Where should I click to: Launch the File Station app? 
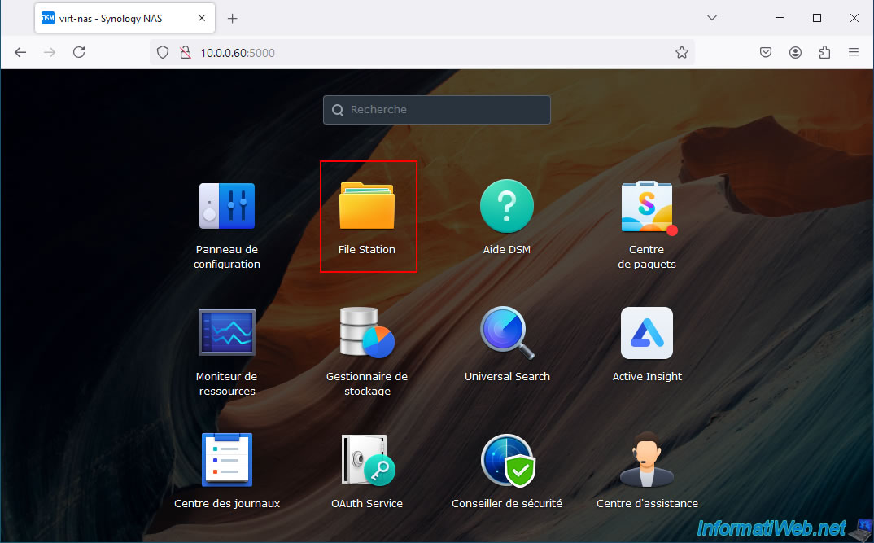pos(367,206)
